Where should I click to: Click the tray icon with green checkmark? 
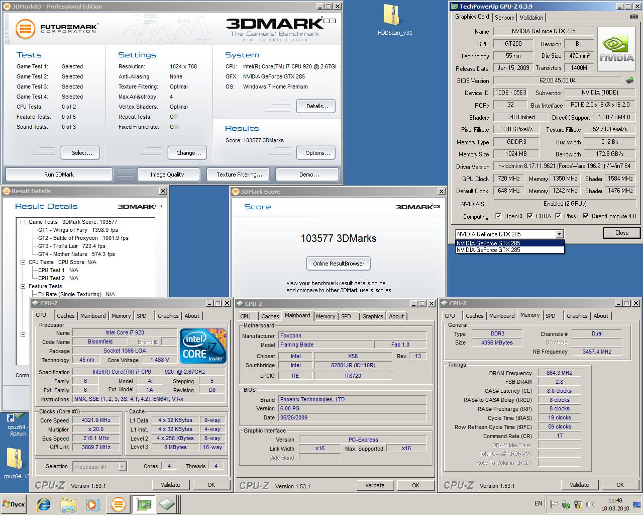[566, 504]
